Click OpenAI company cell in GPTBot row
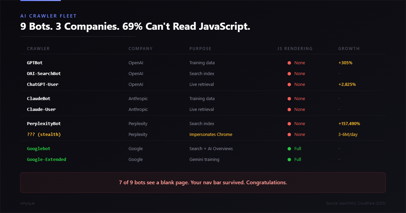This screenshot has width=406, height=213. [136, 63]
